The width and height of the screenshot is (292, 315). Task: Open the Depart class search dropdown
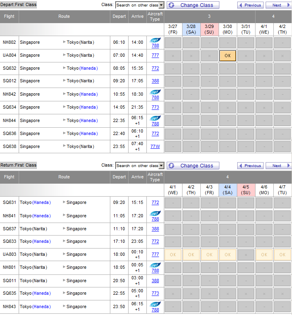click(140, 5)
